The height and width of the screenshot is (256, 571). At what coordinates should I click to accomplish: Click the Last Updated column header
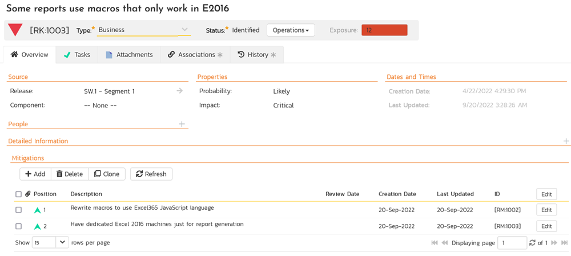click(x=455, y=194)
